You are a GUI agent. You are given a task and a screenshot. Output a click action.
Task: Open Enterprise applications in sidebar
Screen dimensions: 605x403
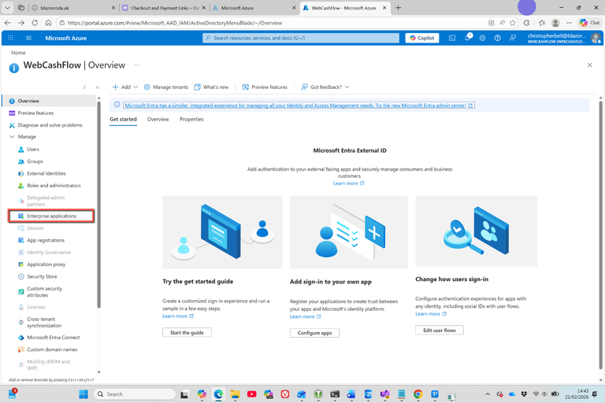51,216
